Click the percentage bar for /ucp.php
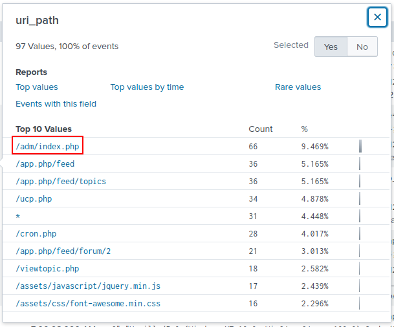 coord(360,199)
